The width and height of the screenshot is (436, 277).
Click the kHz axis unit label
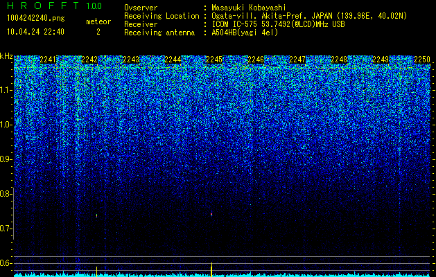pyautogui.click(x=6, y=56)
